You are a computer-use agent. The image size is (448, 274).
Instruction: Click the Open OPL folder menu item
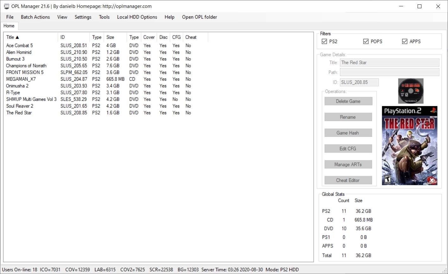point(199,17)
